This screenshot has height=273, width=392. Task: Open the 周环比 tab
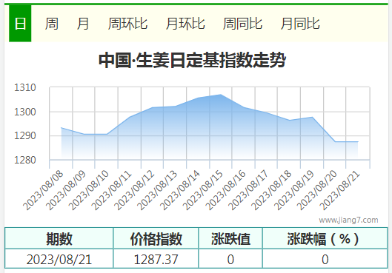point(127,24)
